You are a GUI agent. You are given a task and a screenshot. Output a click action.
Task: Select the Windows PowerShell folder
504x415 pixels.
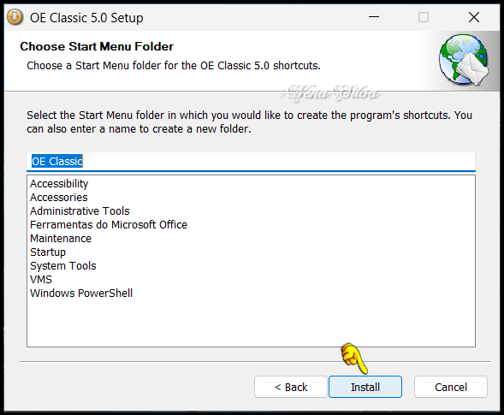(81, 293)
